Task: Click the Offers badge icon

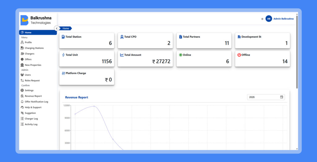Action: point(22,59)
